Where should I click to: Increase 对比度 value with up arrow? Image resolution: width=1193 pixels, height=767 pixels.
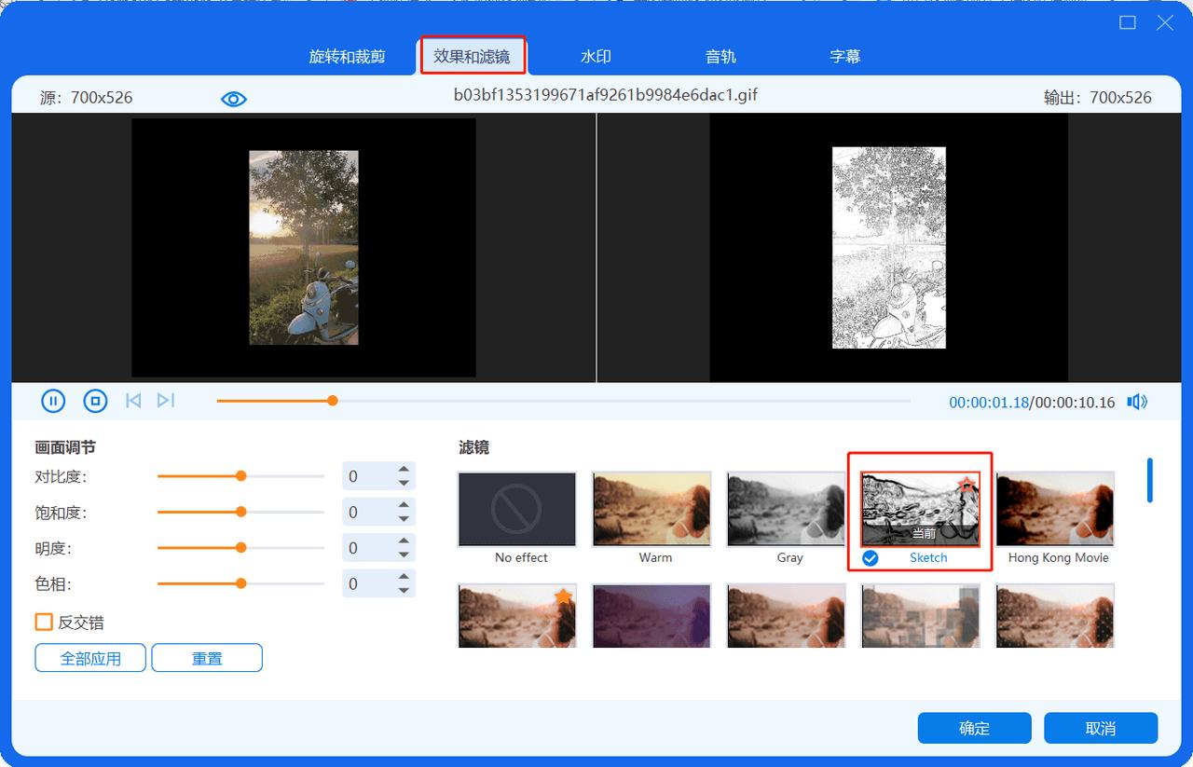[x=404, y=470]
